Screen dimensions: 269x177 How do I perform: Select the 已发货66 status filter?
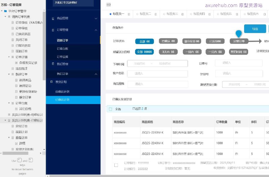215,41
